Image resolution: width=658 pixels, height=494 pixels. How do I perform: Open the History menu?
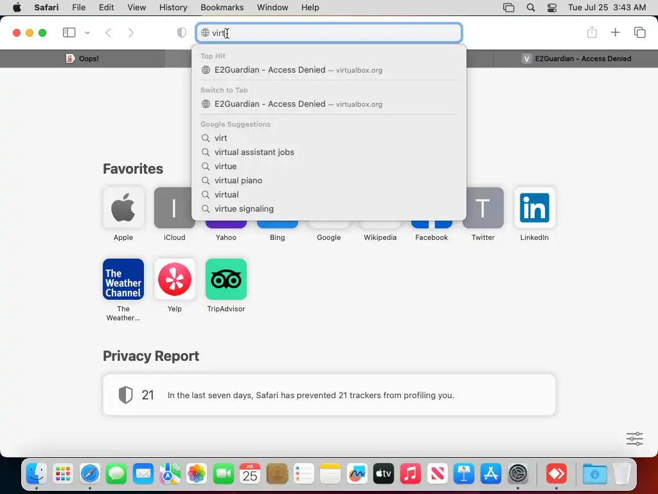point(173,8)
